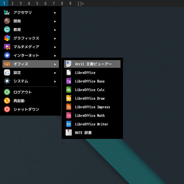
Task: Click the orange 再起動 restart icon
Action: click(7, 101)
